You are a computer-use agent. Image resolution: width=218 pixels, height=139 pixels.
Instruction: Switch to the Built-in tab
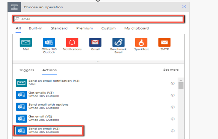click(36, 28)
